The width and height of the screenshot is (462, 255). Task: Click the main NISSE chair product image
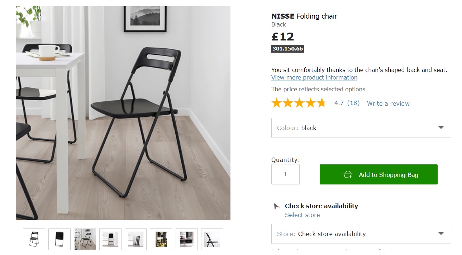(x=123, y=113)
